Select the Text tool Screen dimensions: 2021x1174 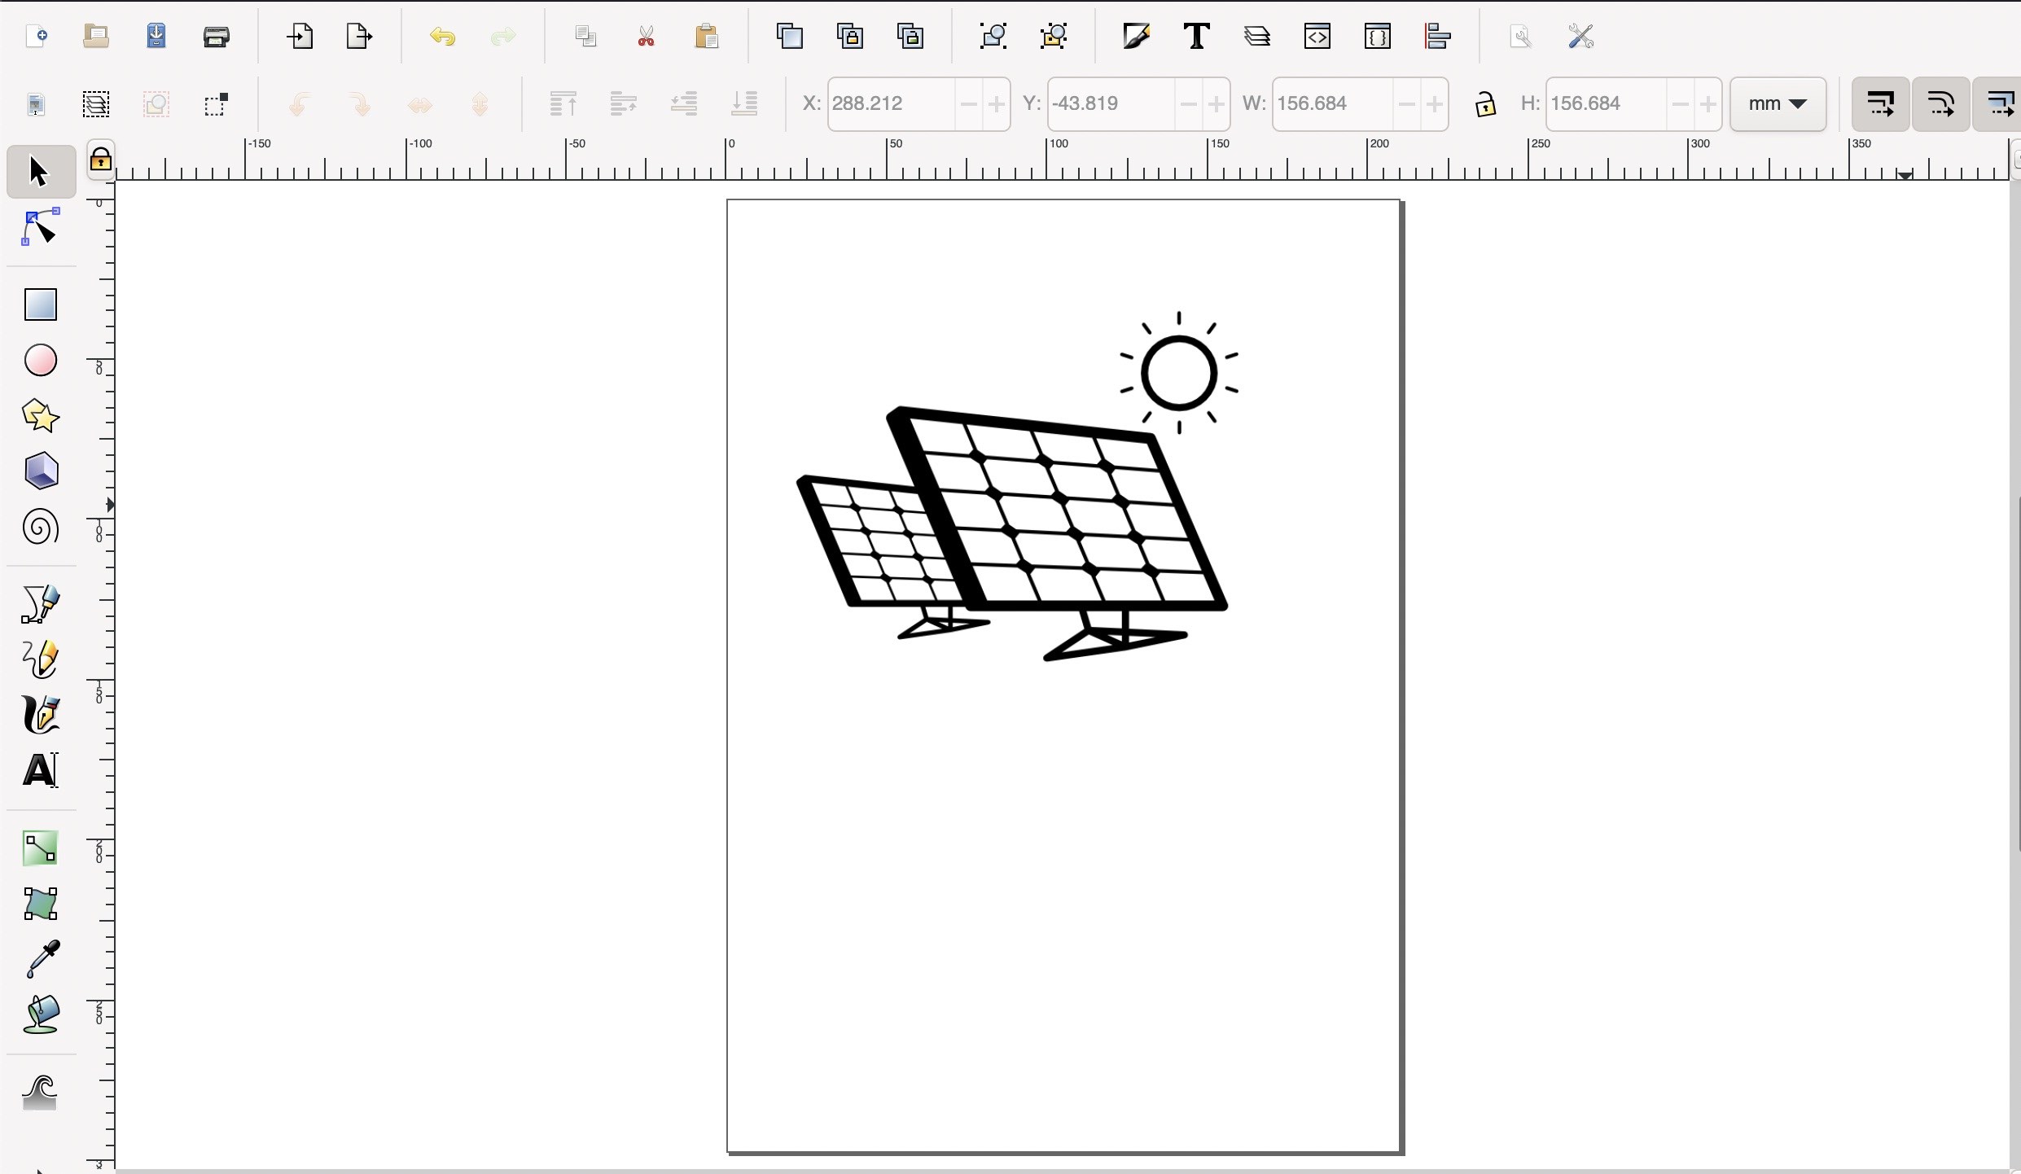(x=40, y=770)
